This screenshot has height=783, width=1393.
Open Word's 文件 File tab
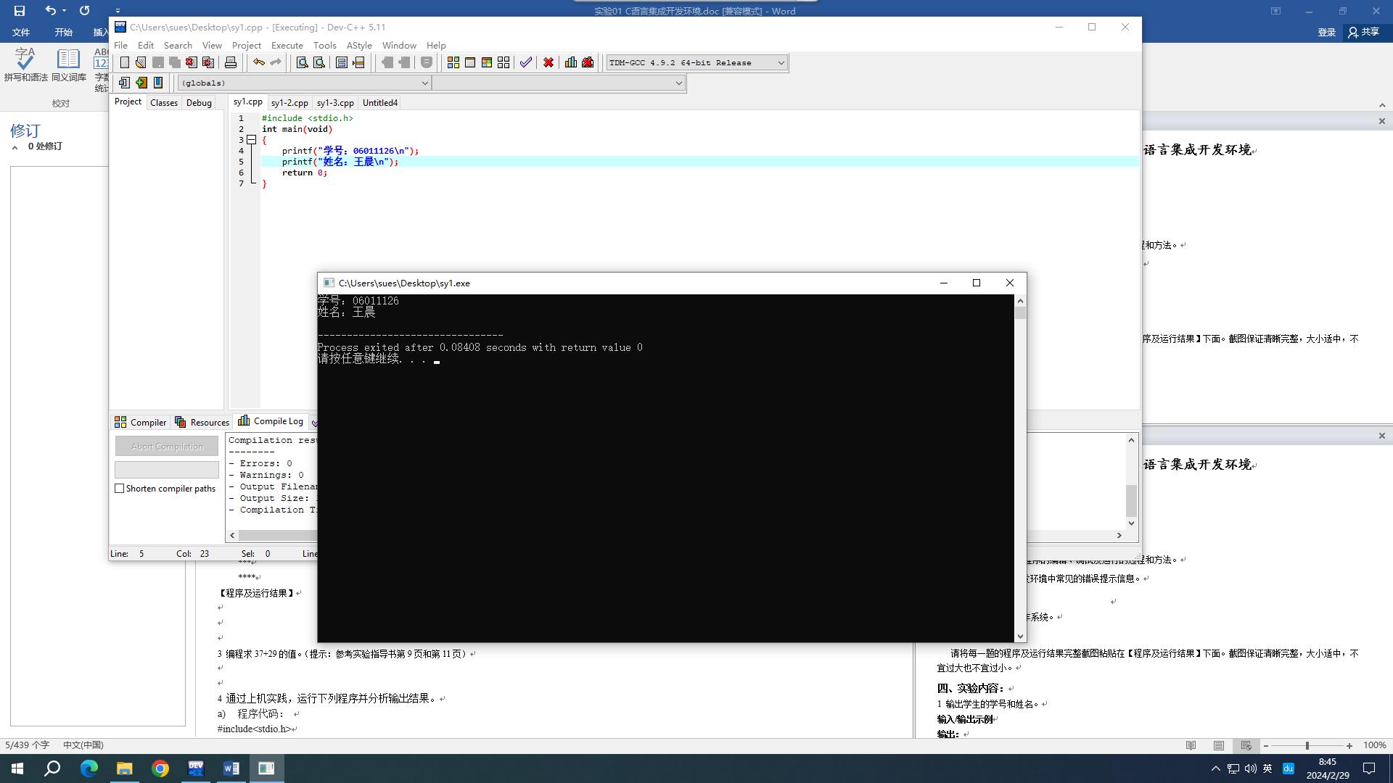21,32
